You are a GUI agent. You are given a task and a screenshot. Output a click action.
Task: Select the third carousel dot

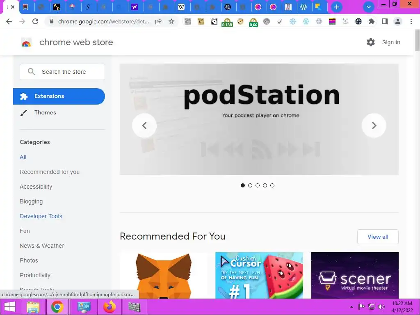(258, 185)
